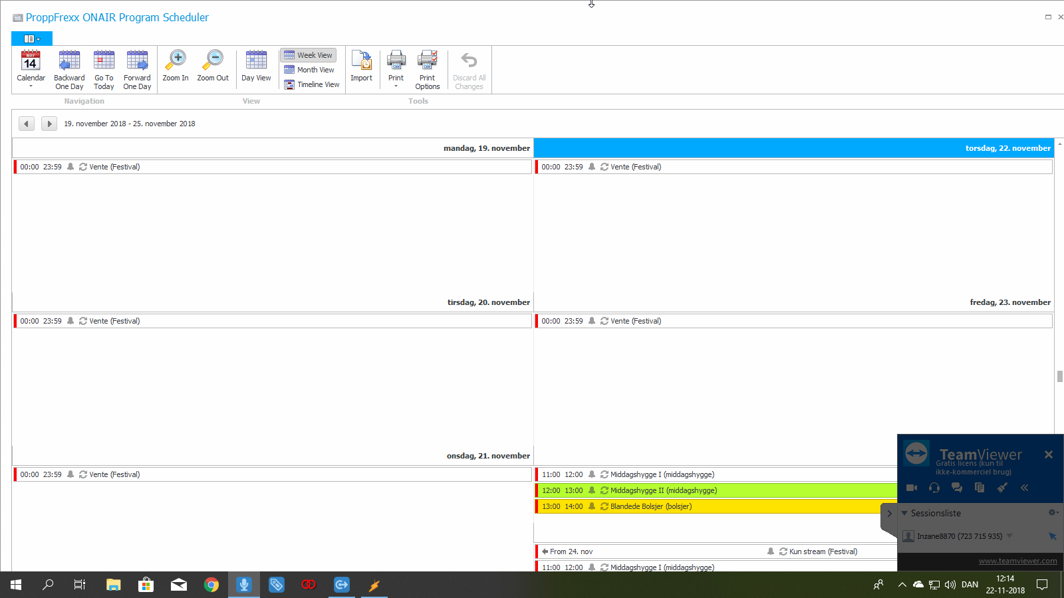Select Thursday's Vente (Festival) entry
The height and width of the screenshot is (598, 1064).
click(x=794, y=167)
